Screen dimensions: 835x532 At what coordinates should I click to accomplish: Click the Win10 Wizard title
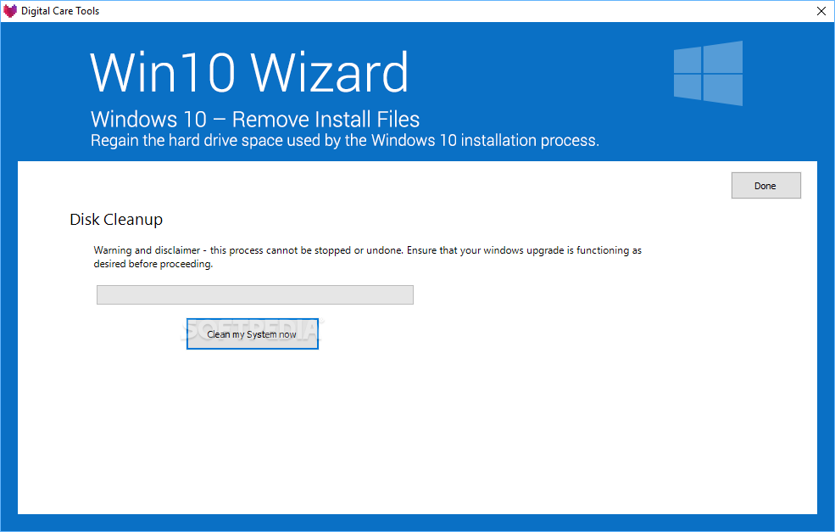coord(249,72)
